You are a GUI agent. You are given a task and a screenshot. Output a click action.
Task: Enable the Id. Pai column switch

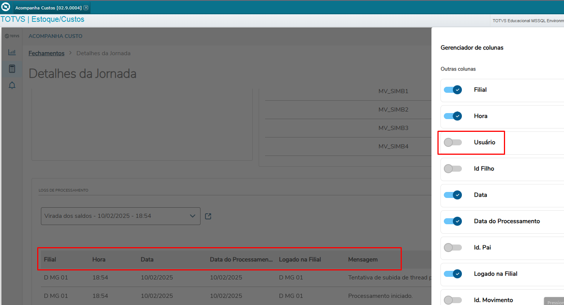pyautogui.click(x=453, y=248)
